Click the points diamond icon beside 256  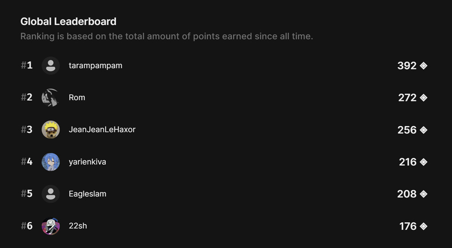pyautogui.click(x=423, y=130)
